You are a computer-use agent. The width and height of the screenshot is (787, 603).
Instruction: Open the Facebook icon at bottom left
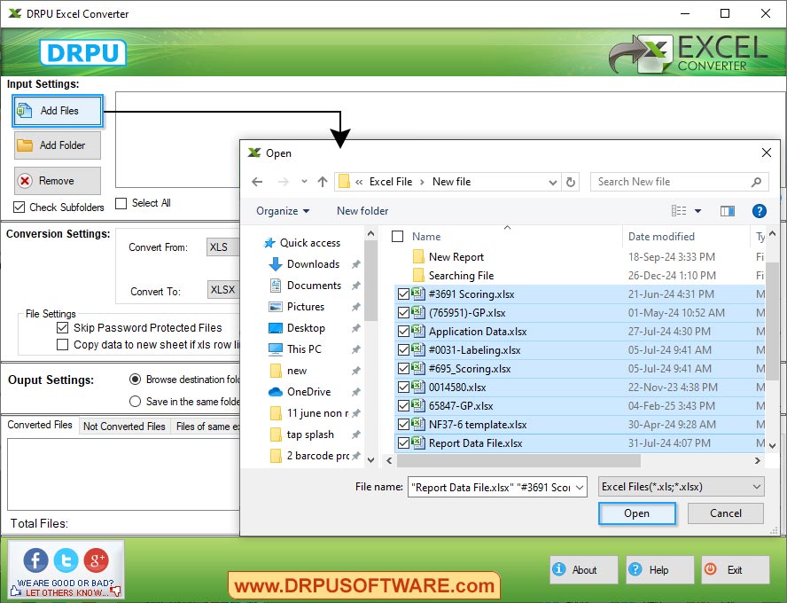pyautogui.click(x=35, y=560)
